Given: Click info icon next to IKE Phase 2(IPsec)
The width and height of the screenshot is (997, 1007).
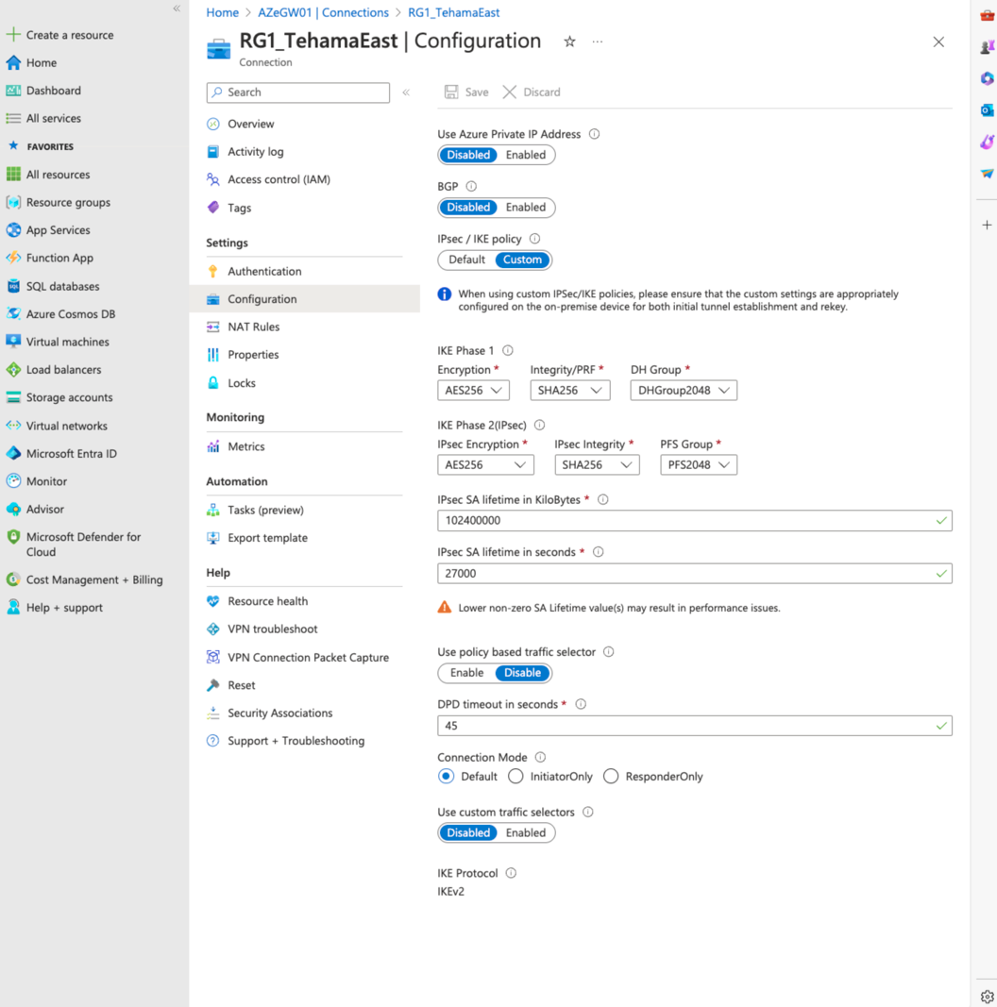Looking at the screenshot, I should (540, 425).
